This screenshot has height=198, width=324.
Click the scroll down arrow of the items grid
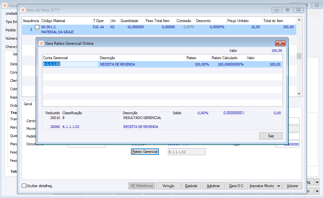click(x=299, y=94)
